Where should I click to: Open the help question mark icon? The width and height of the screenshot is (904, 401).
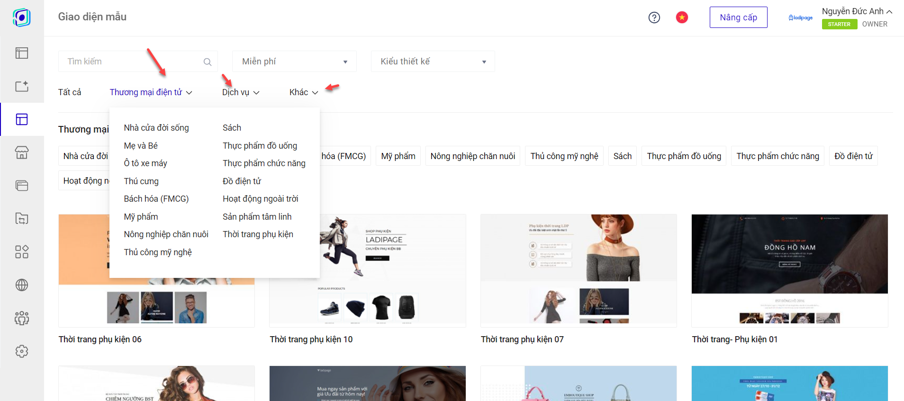tap(654, 18)
